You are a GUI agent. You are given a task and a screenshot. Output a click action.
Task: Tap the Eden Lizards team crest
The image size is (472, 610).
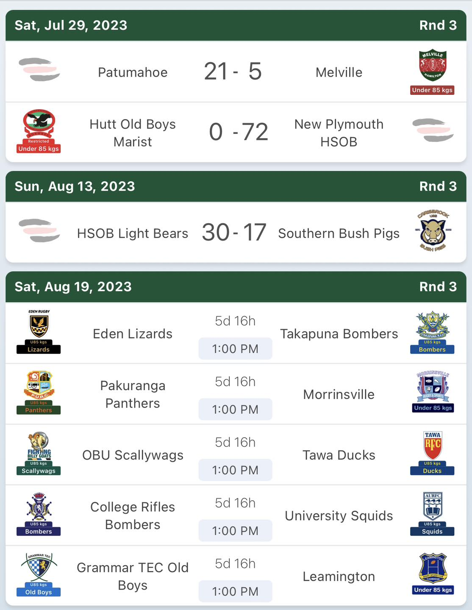click(39, 332)
